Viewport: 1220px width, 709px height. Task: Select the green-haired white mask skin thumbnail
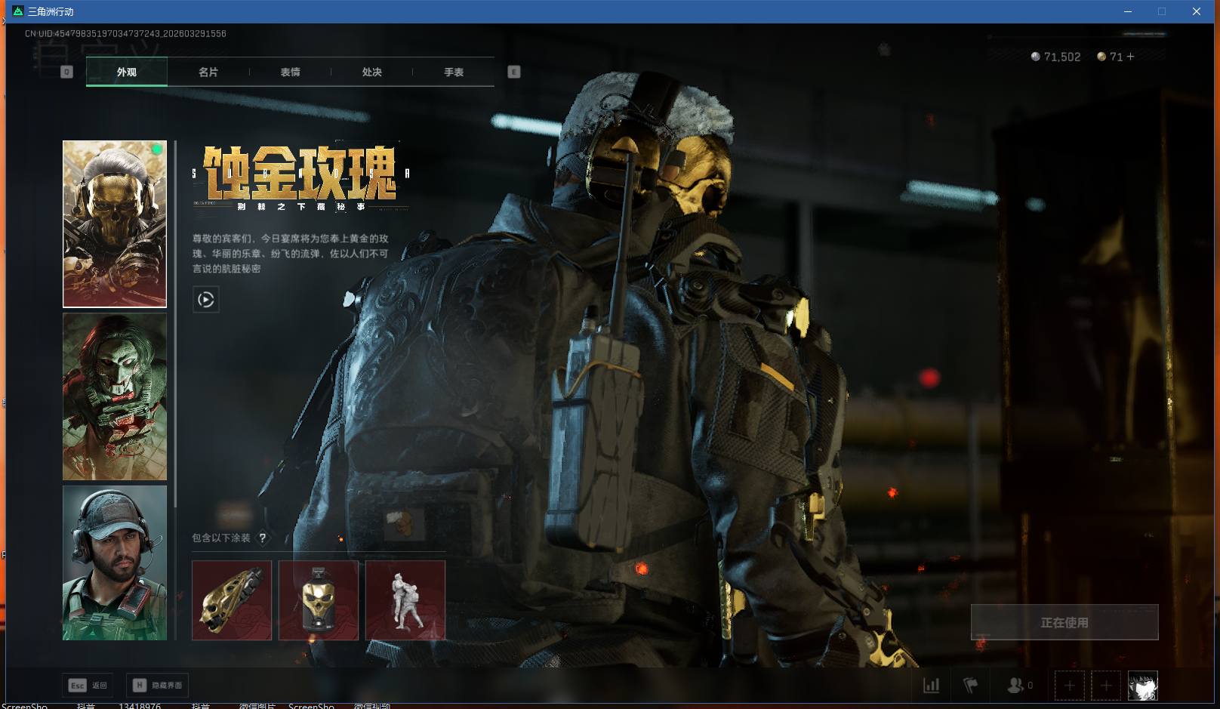[115, 396]
